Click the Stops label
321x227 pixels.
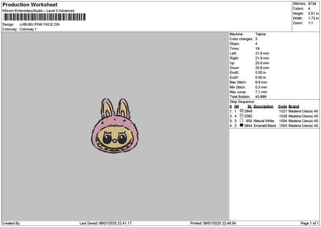coord(235,44)
